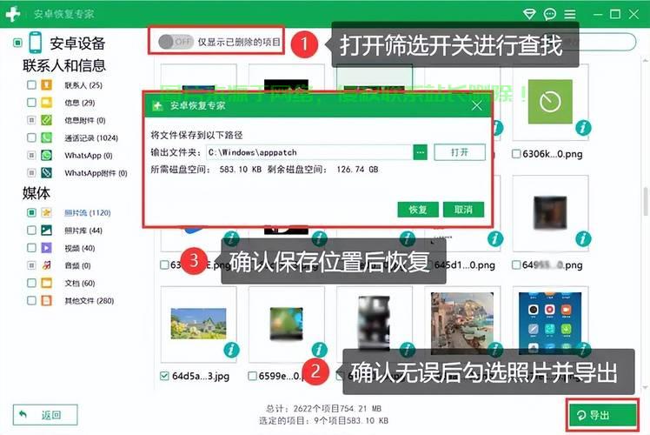The image size is (650, 435).
Task: Select the WhatsApp (0) tree item label
Action: pos(89,156)
